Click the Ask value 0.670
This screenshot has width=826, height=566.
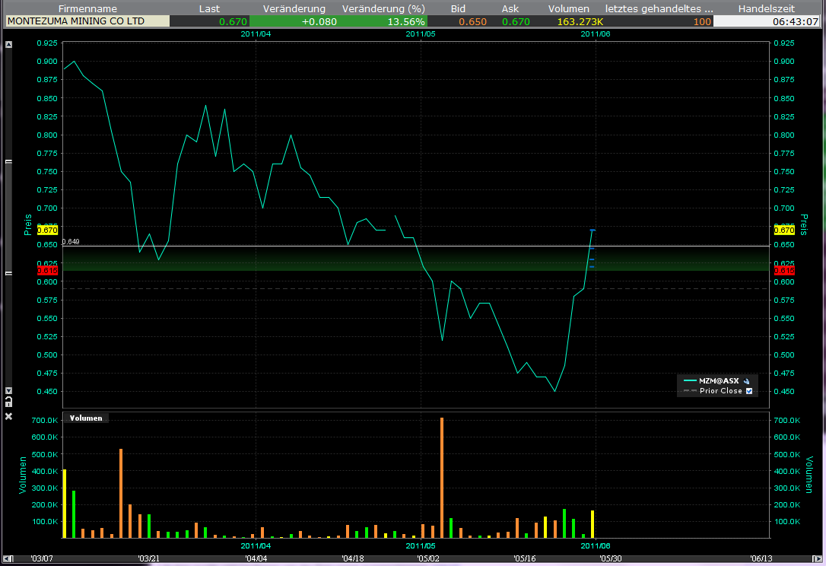point(516,21)
